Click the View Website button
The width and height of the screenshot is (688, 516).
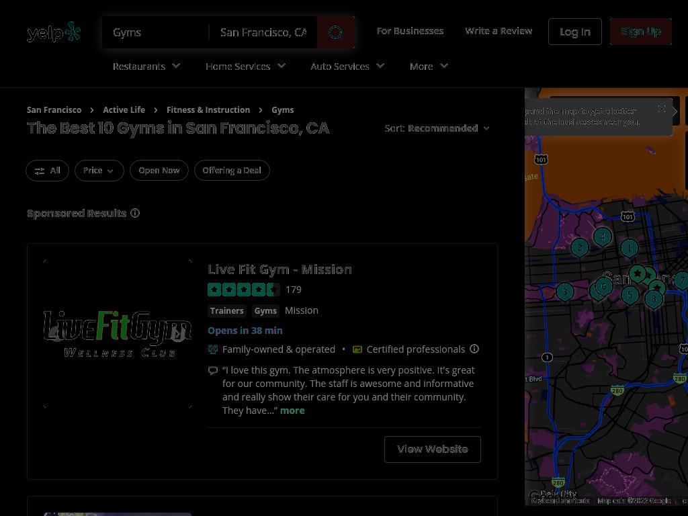click(433, 449)
